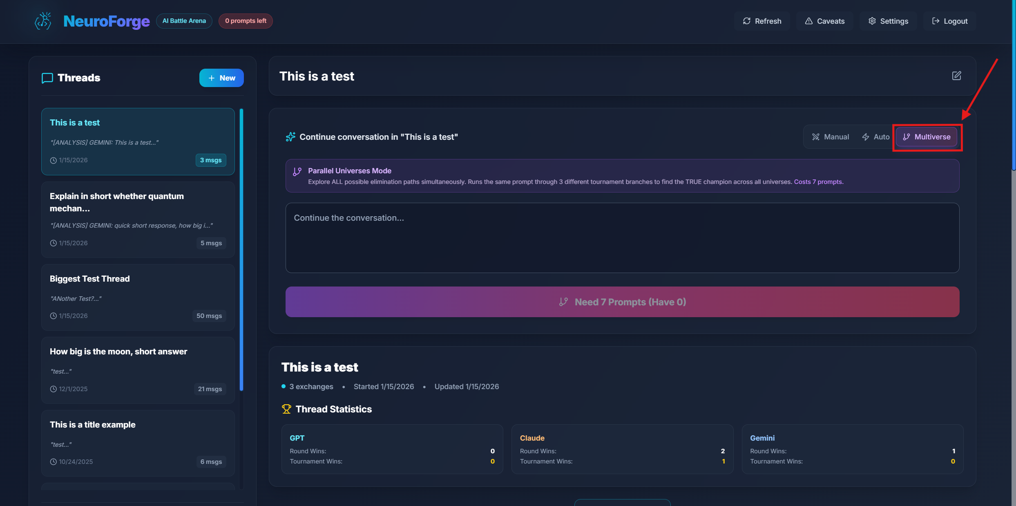1016x506 pixels.
Task: Click the Thread Statistics trophy icon
Action: (x=286, y=409)
